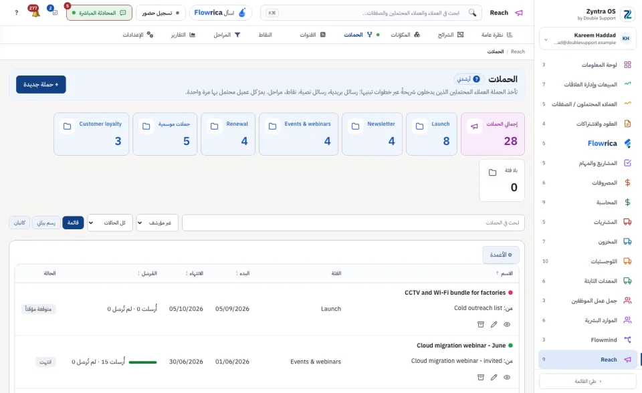Filter by Events & webinars category card
This screenshot has height=393, width=642.
coord(298,134)
